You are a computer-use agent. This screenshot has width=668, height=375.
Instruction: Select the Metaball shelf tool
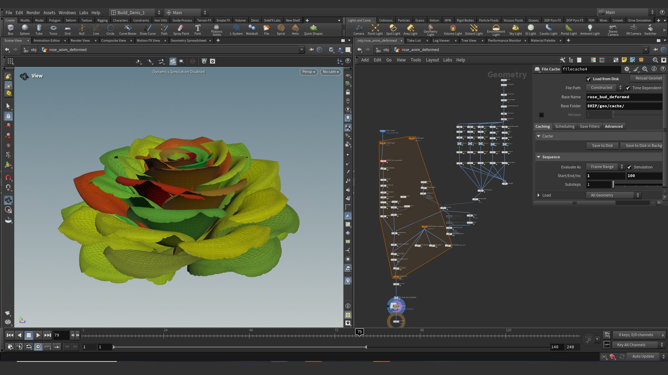coord(252,30)
